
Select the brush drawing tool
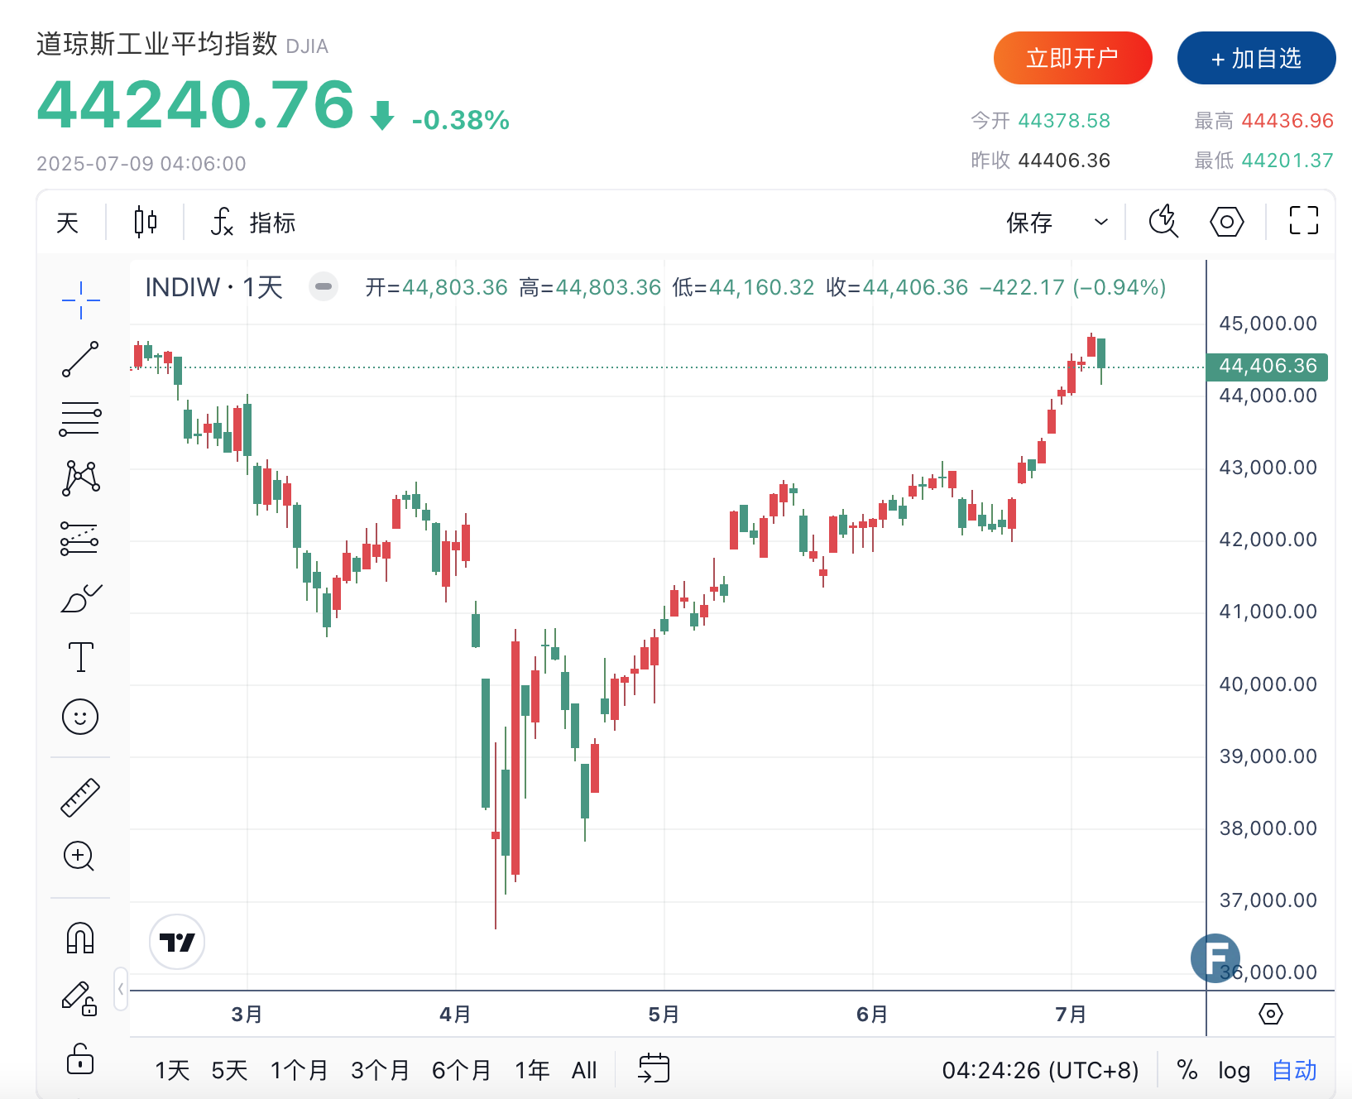click(x=80, y=598)
